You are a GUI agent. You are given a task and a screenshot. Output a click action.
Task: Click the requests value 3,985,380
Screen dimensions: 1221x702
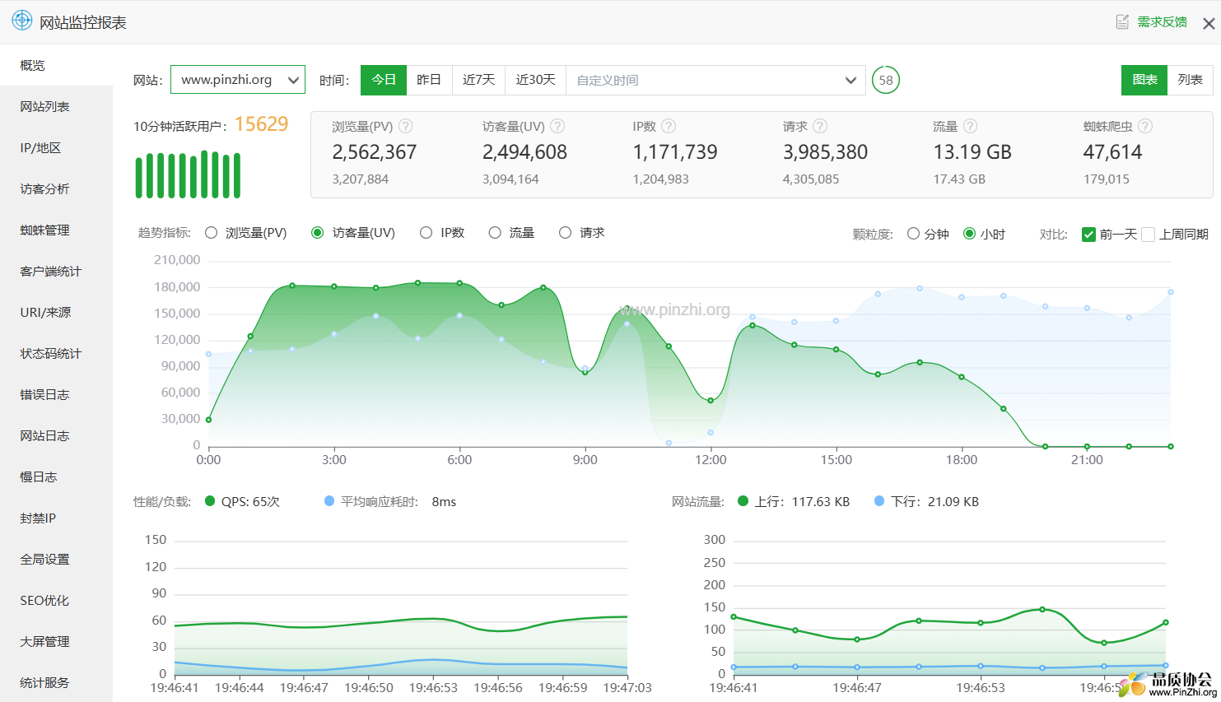[825, 152]
